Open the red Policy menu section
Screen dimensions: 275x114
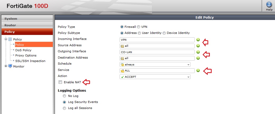(x=27, y=32)
